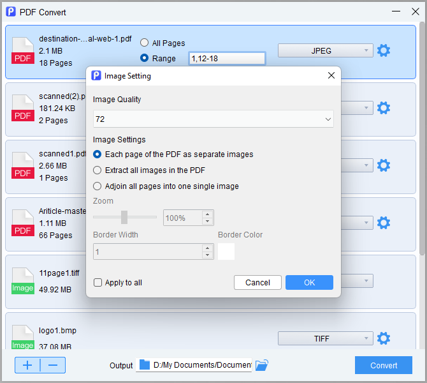Click the file list vertical scrollbar

[422, 139]
